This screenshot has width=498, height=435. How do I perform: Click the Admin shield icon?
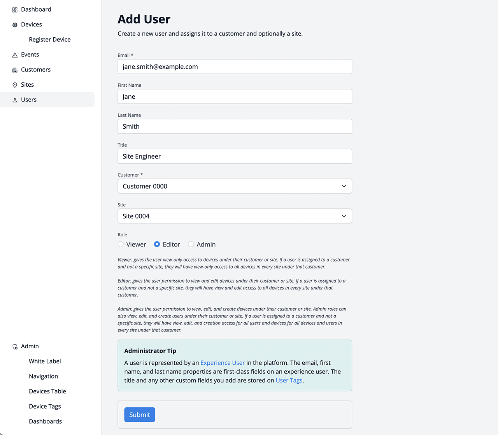(15, 346)
